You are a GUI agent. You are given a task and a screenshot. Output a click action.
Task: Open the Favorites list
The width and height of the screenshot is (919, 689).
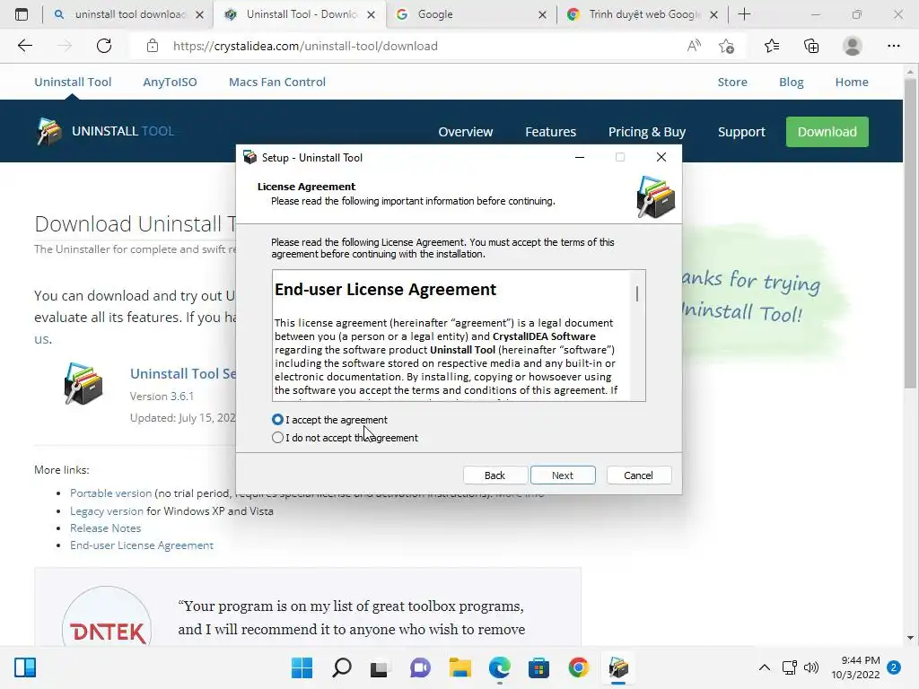click(x=772, y=46)
